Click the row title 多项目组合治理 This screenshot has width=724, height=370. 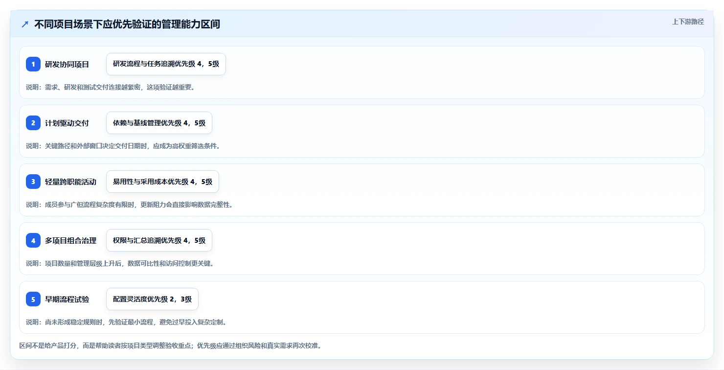coord(70,240)
